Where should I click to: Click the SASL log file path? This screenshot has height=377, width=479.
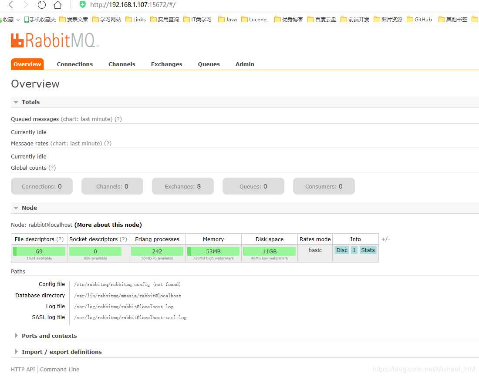(130, 318)
